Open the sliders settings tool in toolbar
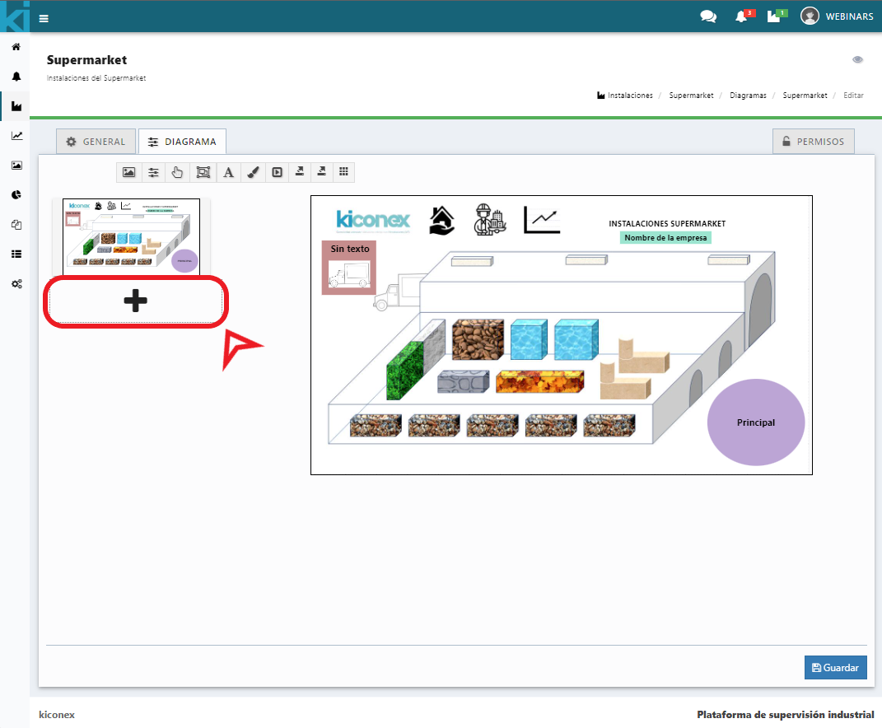The height and width of the screenshot is (728, 882). (153, 172)
